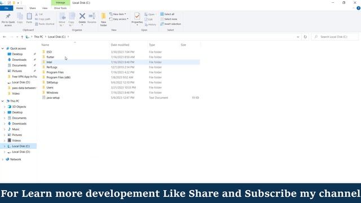Switch to View ribbon tab
Image resolution: width=361 pixels, height=203 pixels.
[x=45, y=8]
